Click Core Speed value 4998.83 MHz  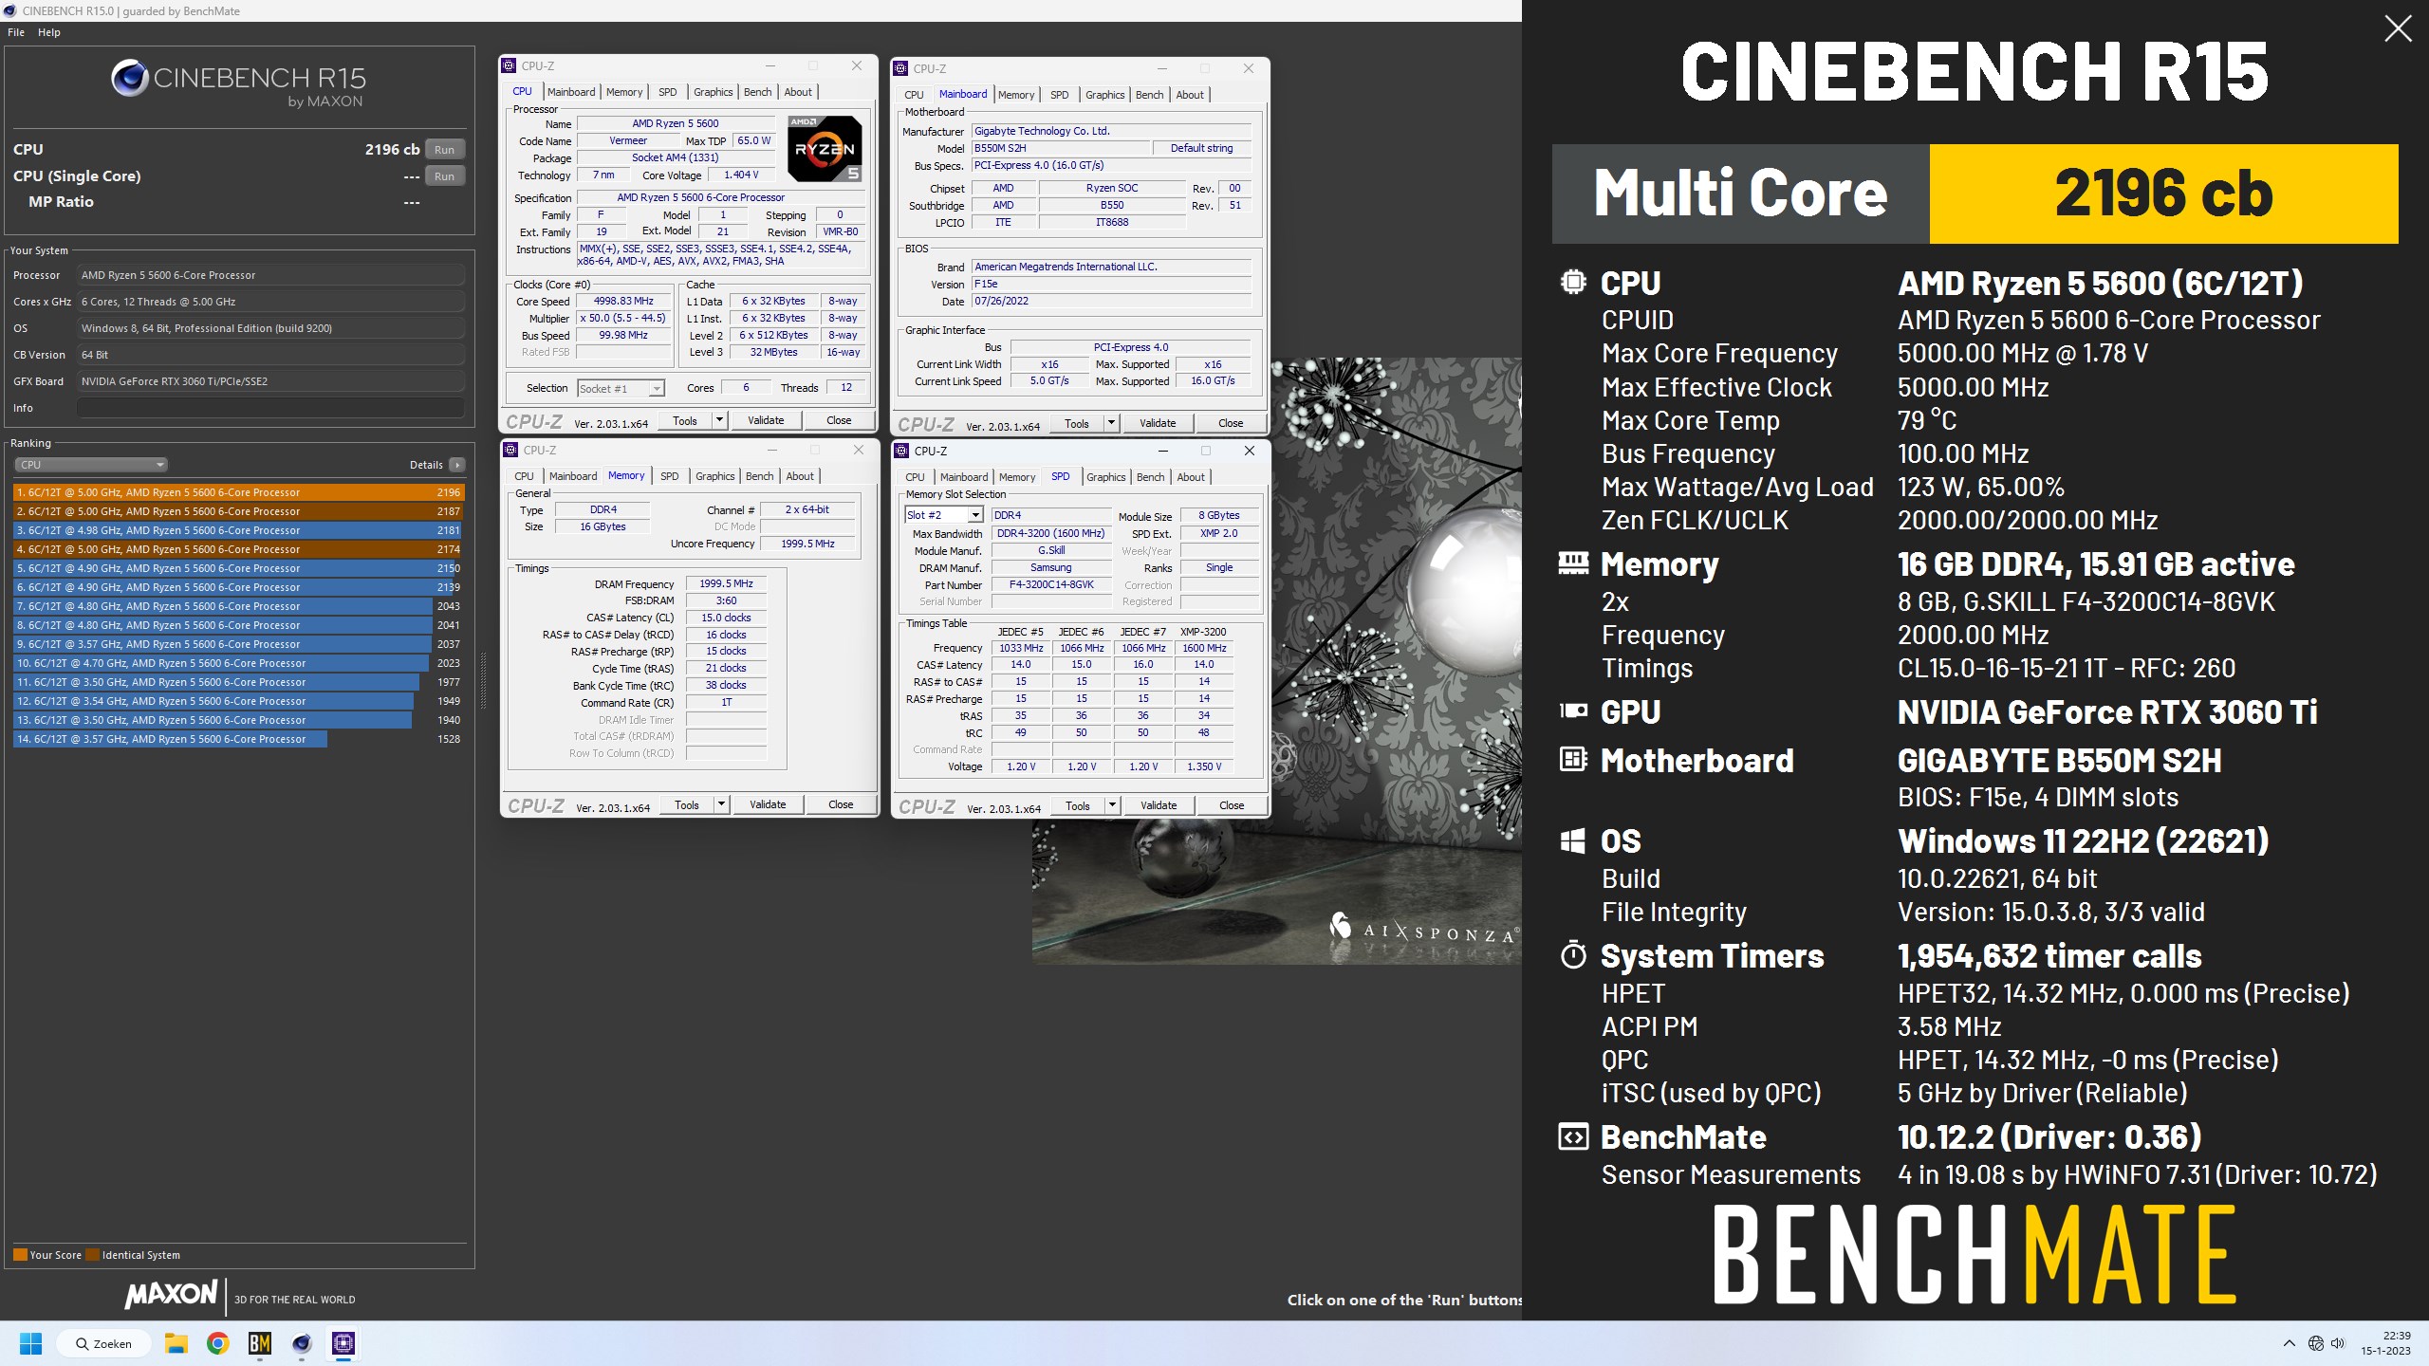pyautogui.click(x=623, y=301)
